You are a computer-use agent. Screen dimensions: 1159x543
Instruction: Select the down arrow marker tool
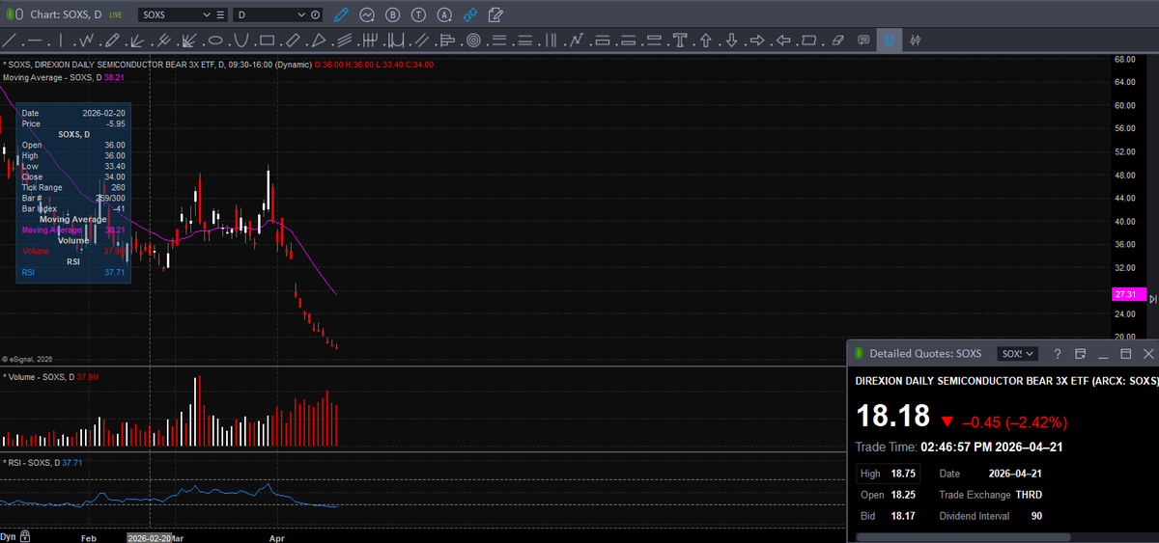point(731,41)
